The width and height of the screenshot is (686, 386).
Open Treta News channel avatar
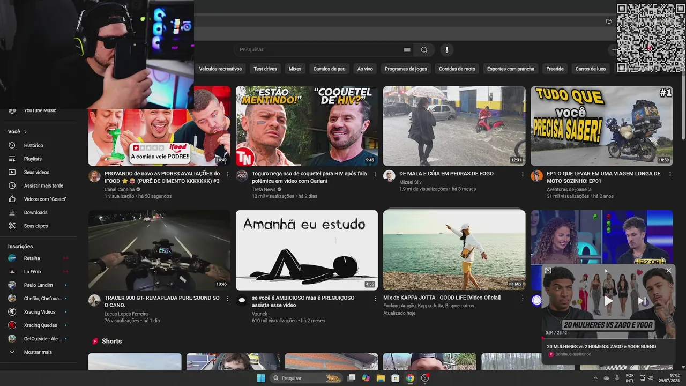pyautogui.click(x=242, y=176)
